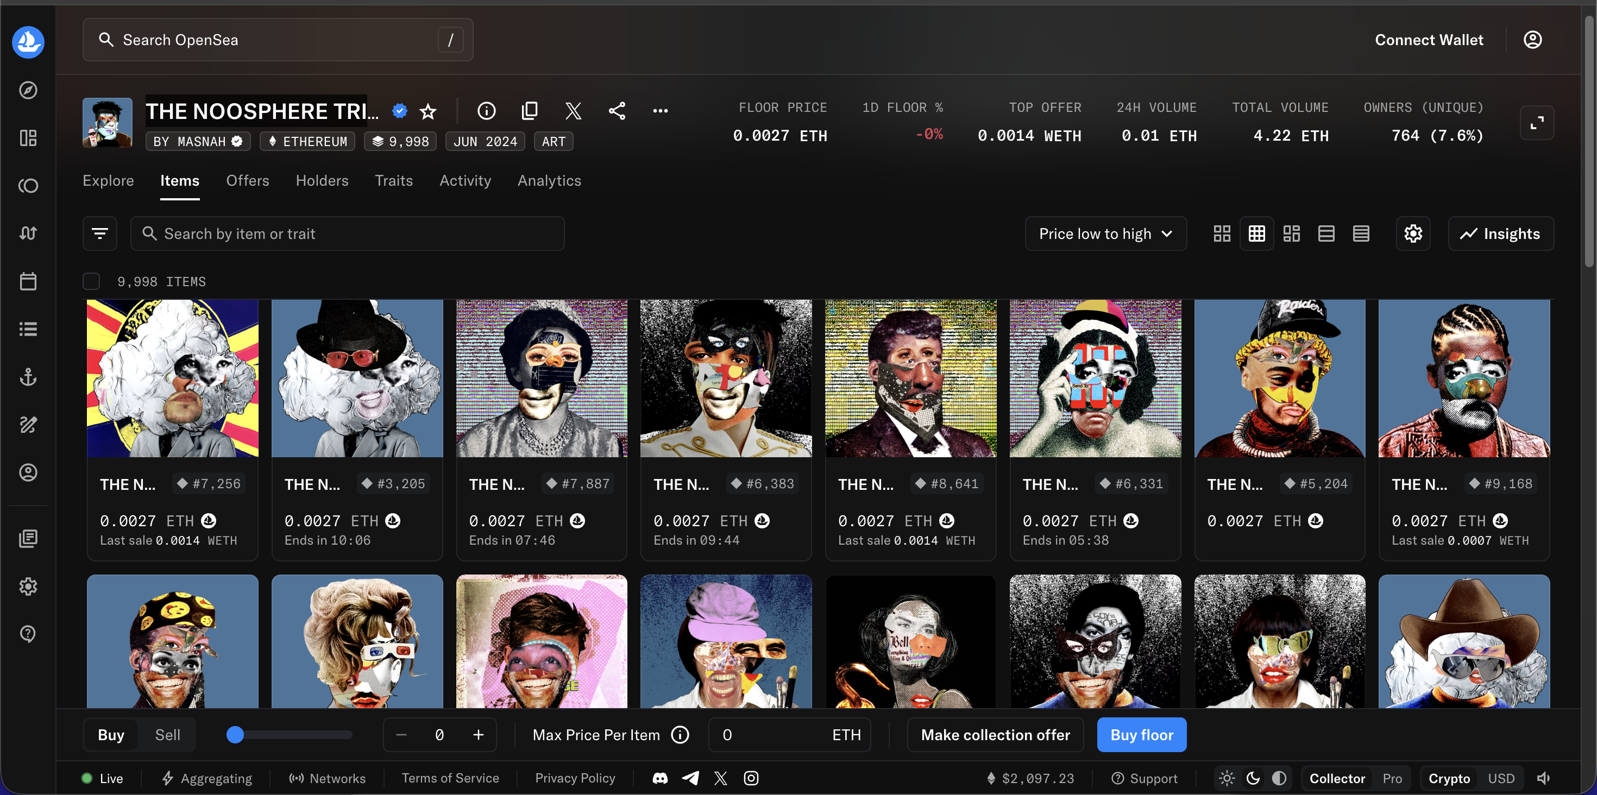Viewport: 1597px width, 795px height.
Task: Select the Buy mode toggle
Action: [111, 735]
